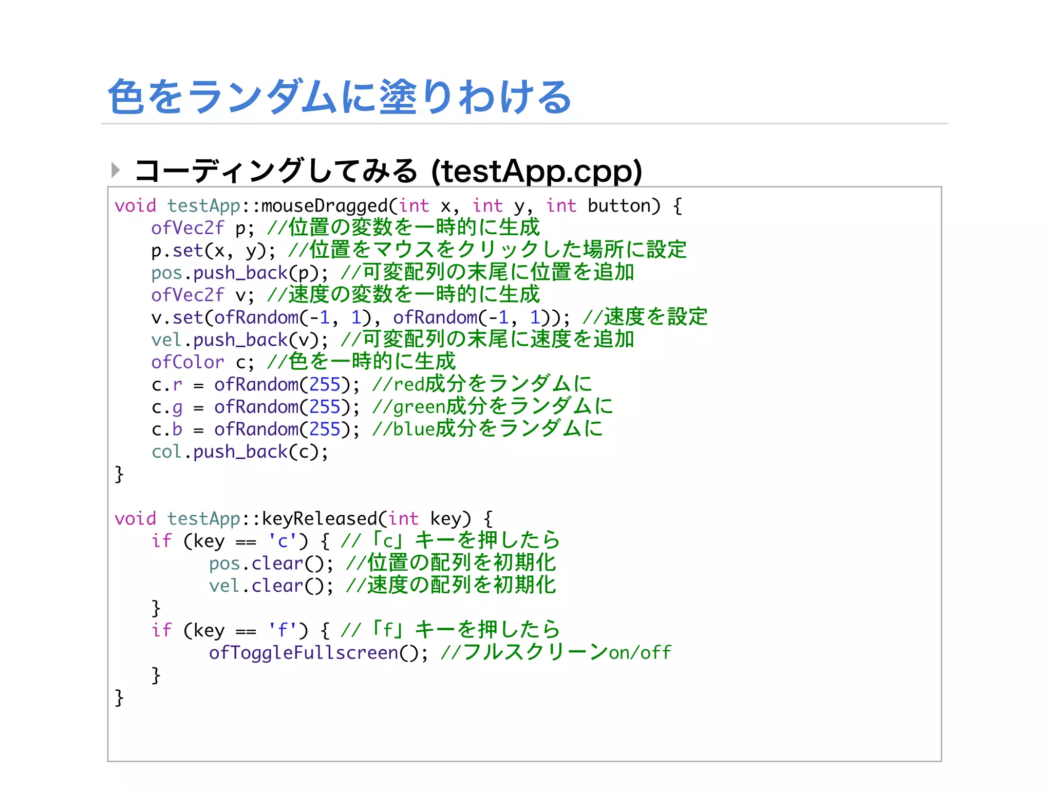Viewport: 1052px width, 789px height.
Task: Click the line if (key == 'f')
Action: click(355, 630)
